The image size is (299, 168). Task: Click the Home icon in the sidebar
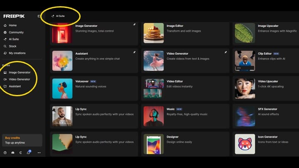[5, 25]
